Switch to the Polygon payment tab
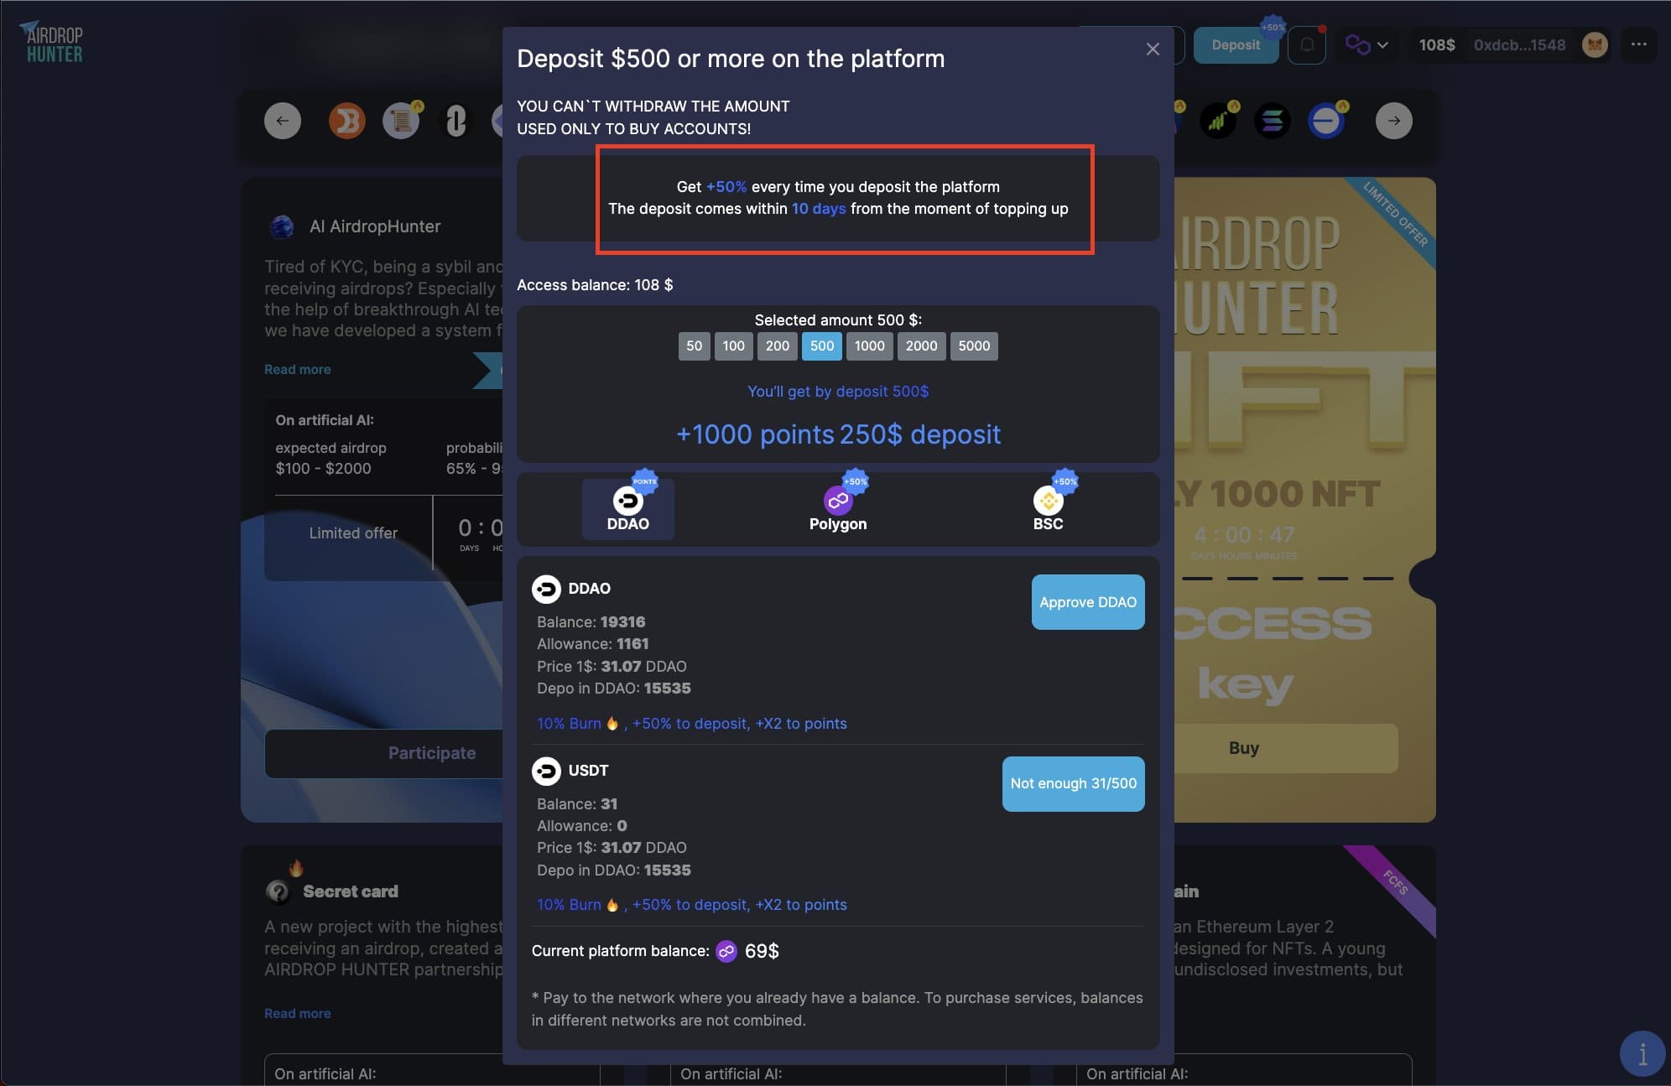 (838, 509)
